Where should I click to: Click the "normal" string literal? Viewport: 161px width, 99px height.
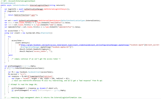(x=26, y=79)
